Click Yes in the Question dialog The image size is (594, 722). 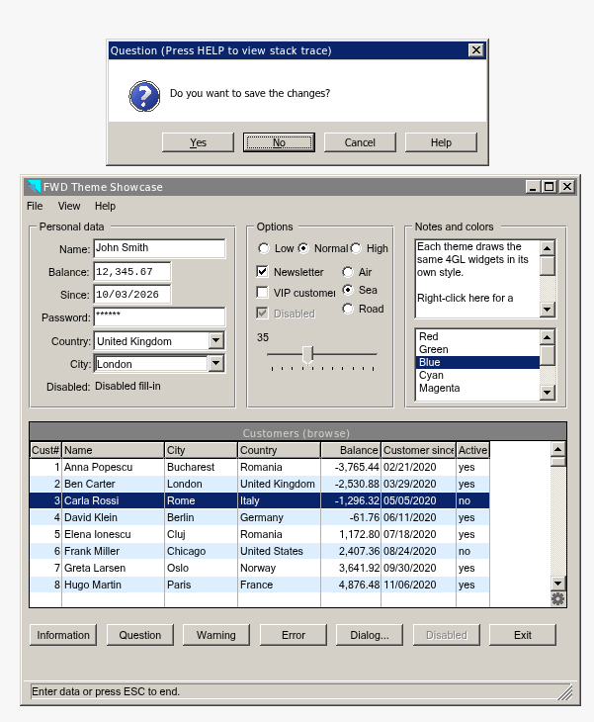click(198, 142)
